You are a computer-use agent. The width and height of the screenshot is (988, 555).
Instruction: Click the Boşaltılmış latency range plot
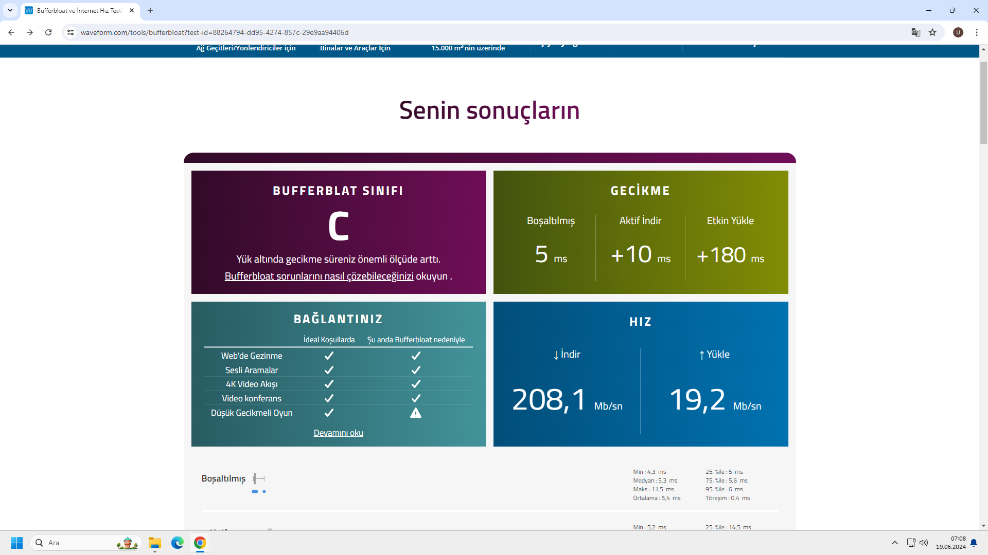(259, 479)
